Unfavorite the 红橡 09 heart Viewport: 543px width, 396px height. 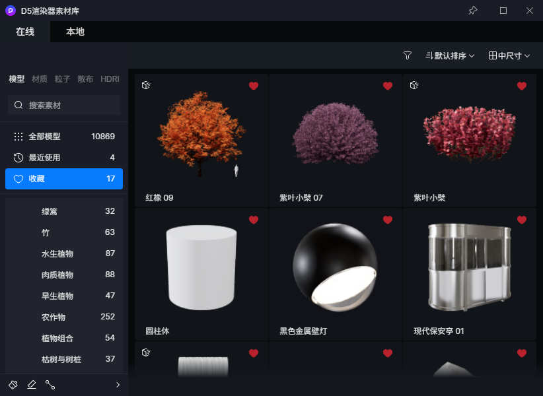coord(254,86)
